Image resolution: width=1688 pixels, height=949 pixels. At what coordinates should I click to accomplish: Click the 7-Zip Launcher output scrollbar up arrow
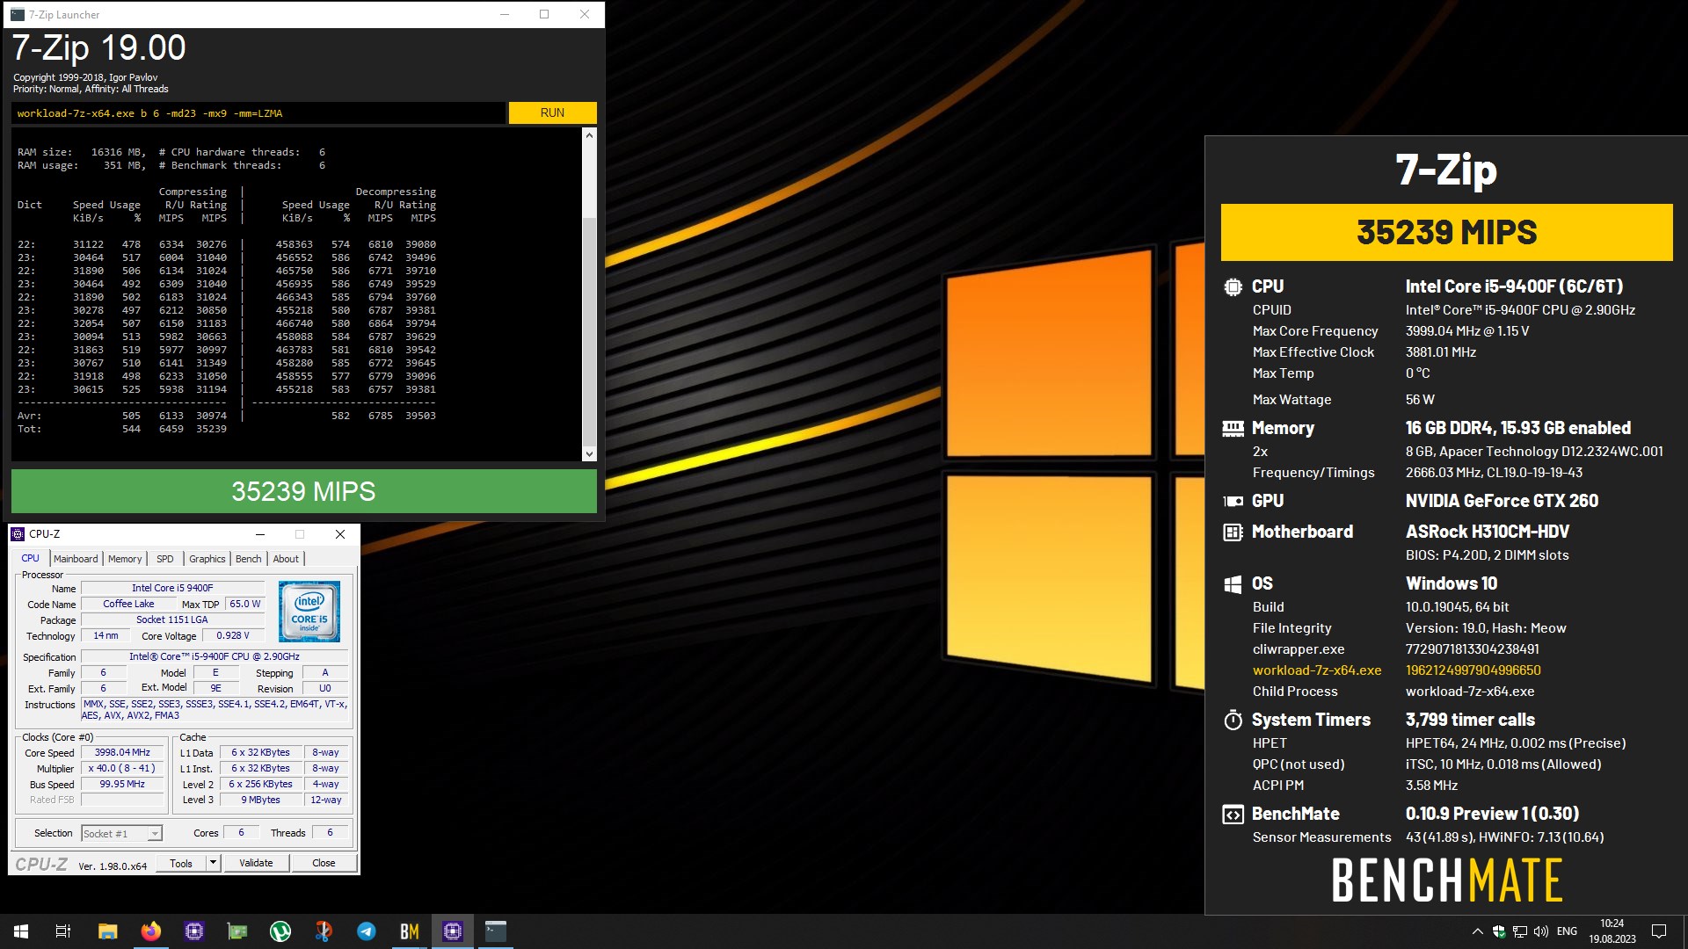click(x=589, y=135)
